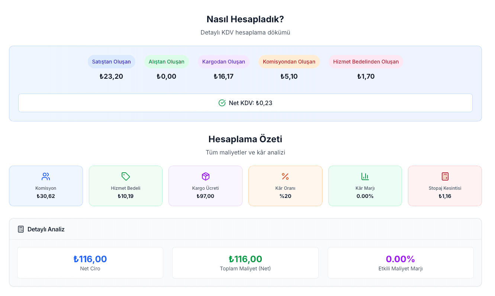Viewport: 495px width, 296px height.
Task: Select the Kargodan Oluşan badge
Action: 224,62
